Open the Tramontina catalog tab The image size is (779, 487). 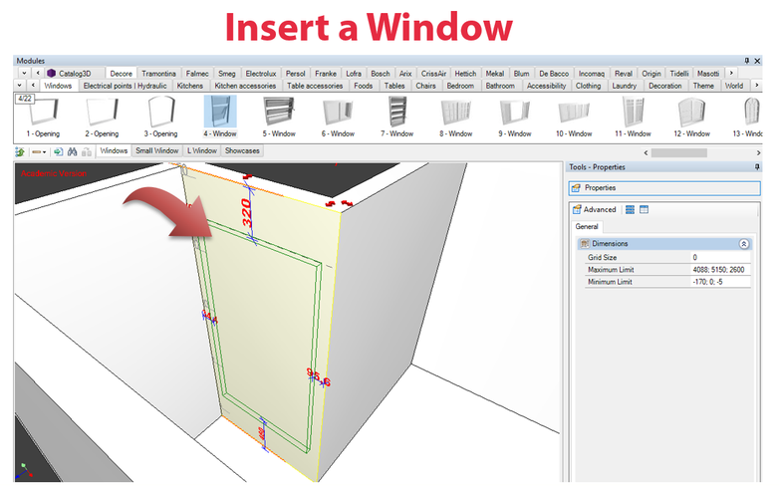click(x=158, y=73)
